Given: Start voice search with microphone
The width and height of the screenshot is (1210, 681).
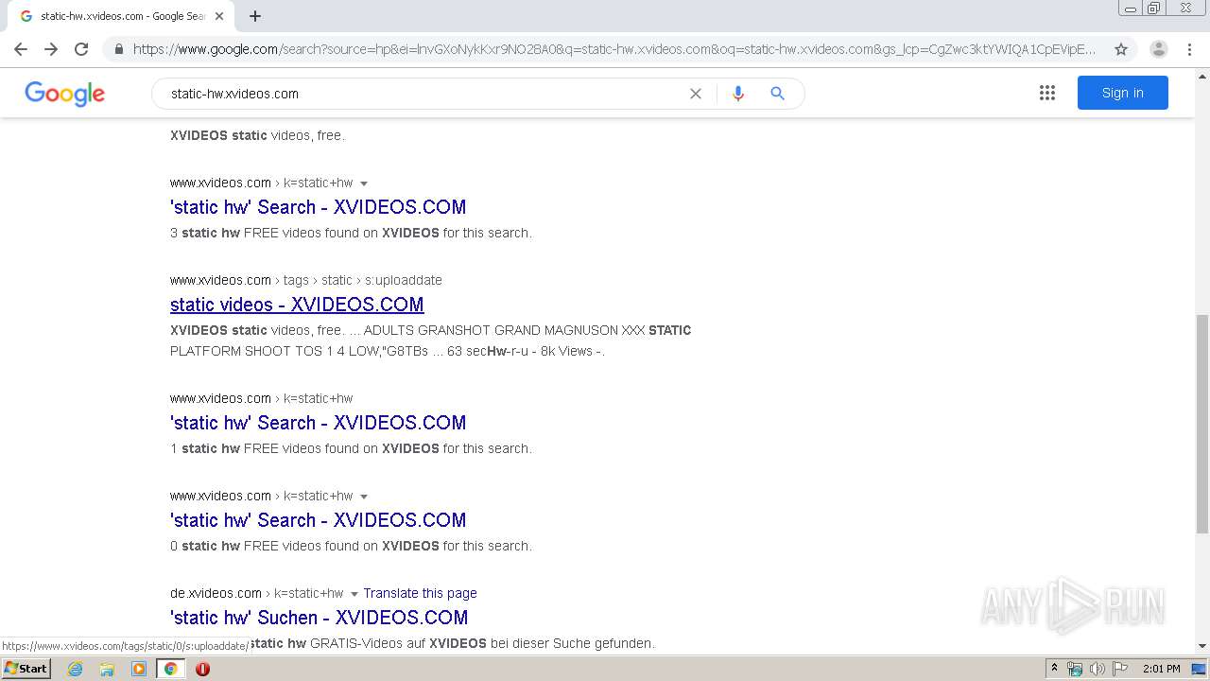Looking at the screenshot, I should (x=738, y=94).
